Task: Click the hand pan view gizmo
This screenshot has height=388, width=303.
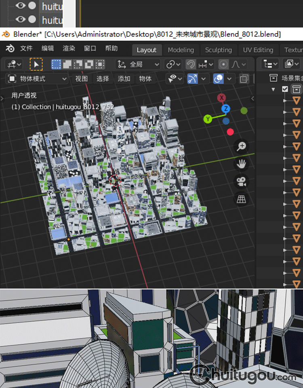Action: [x=242, y=164]
